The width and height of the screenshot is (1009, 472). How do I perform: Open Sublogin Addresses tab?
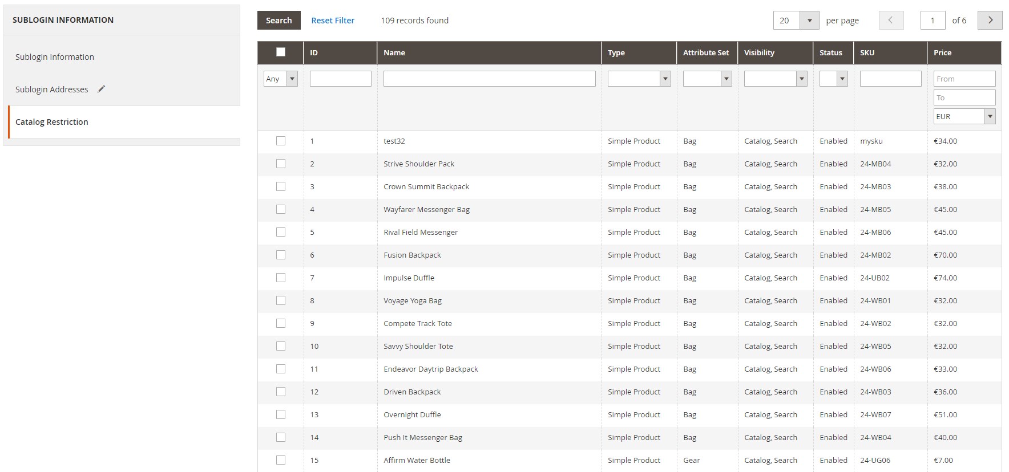[x=52, y=89]
